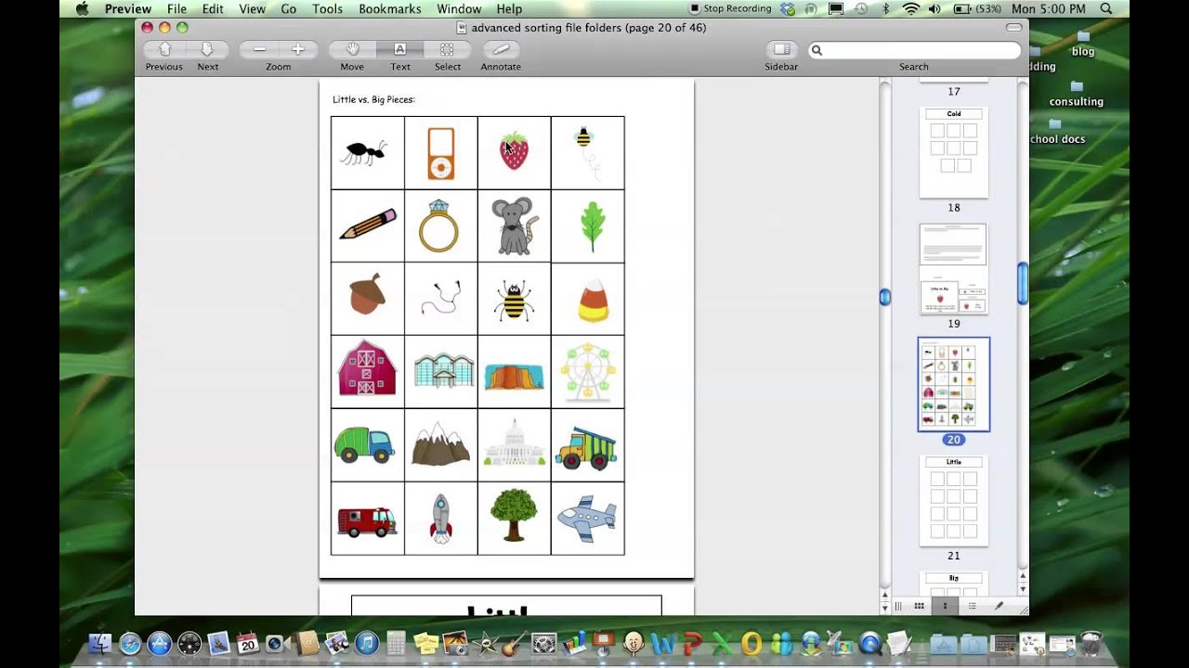Toggle toolbar visibility with the pill button
The height and width of the screenshot is (668, 1189).
click(1013, 28)
